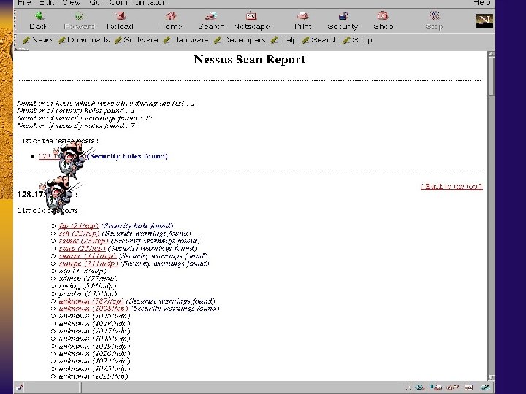Click the '(Security holes found)' host status text
The height and width of the screenshot is (394, 526).
(127, 156)
